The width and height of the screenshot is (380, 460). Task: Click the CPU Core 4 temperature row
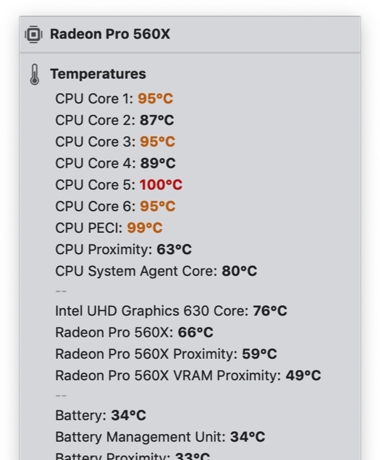[115, 163]
